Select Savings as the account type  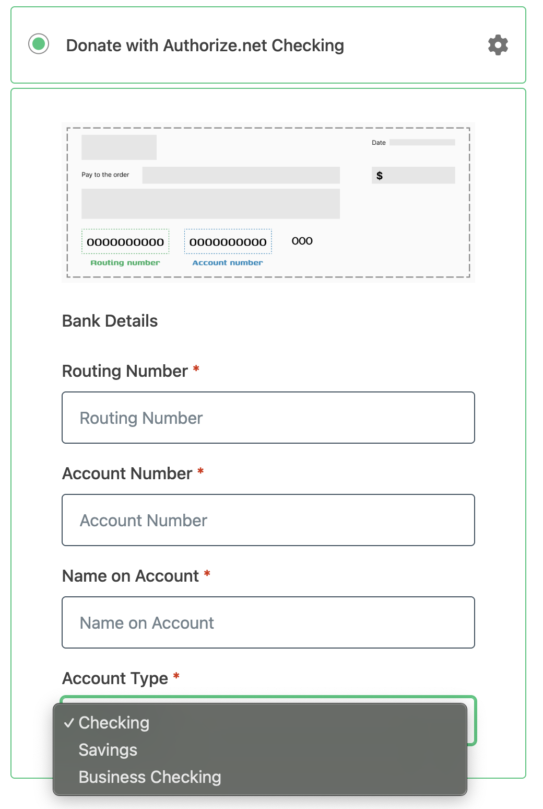(108, 750)
